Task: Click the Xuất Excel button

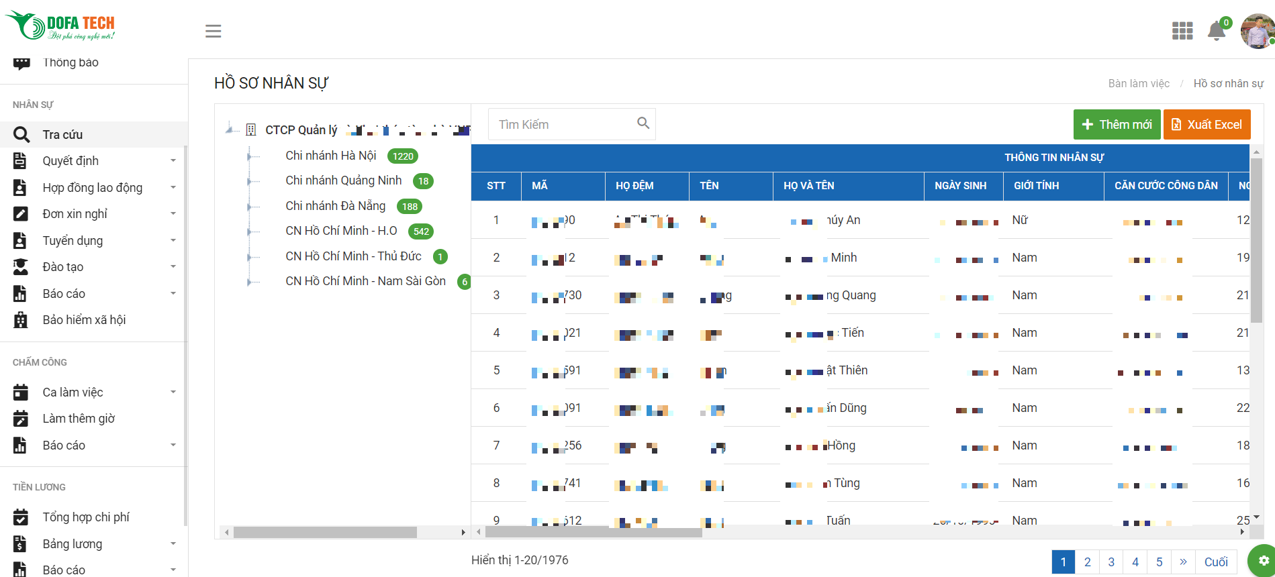Action: [x=1207, y=125]
